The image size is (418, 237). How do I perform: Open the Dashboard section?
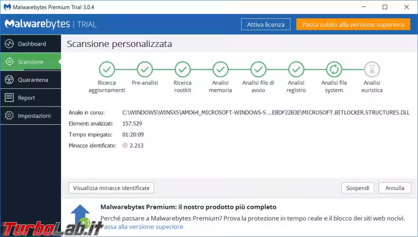[31, 43]
